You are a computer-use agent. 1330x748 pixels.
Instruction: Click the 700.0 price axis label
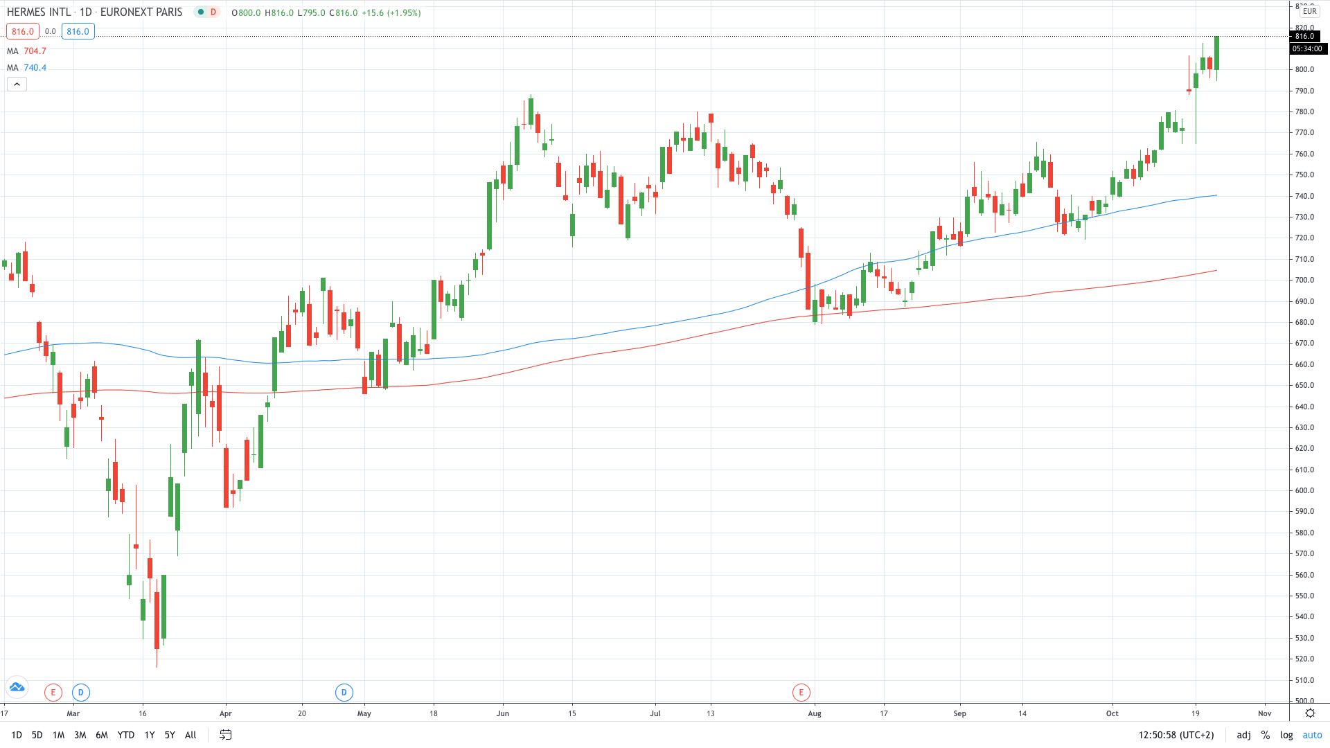(x=1304, y=280)
